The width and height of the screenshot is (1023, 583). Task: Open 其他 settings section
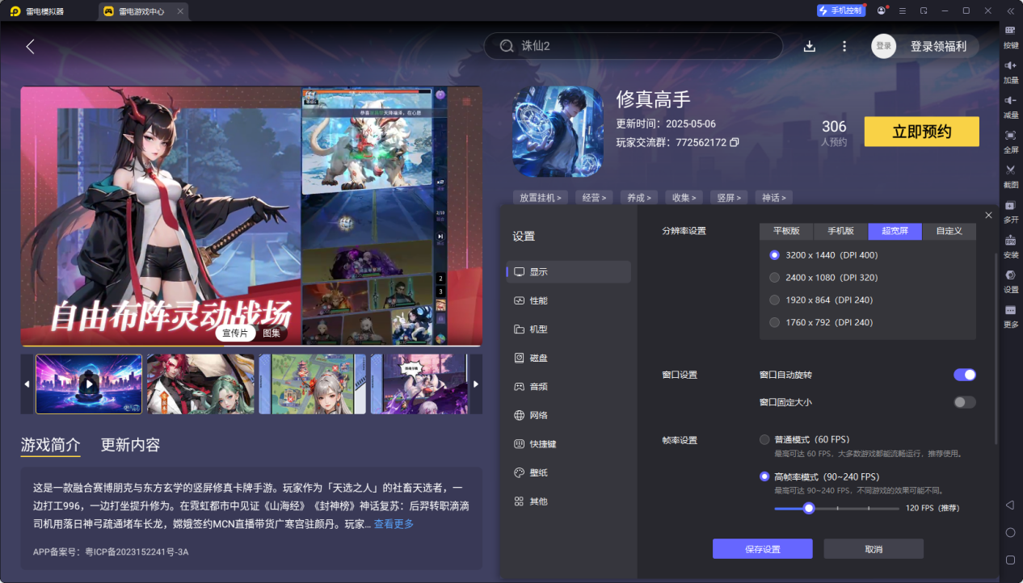569,501
